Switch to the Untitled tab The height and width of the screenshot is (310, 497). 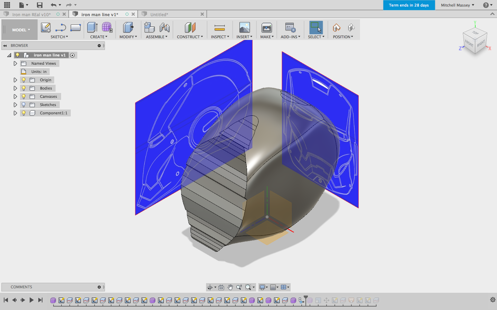coord(159,14)
